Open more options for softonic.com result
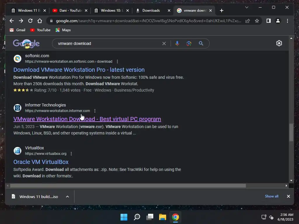 point(117,62)
